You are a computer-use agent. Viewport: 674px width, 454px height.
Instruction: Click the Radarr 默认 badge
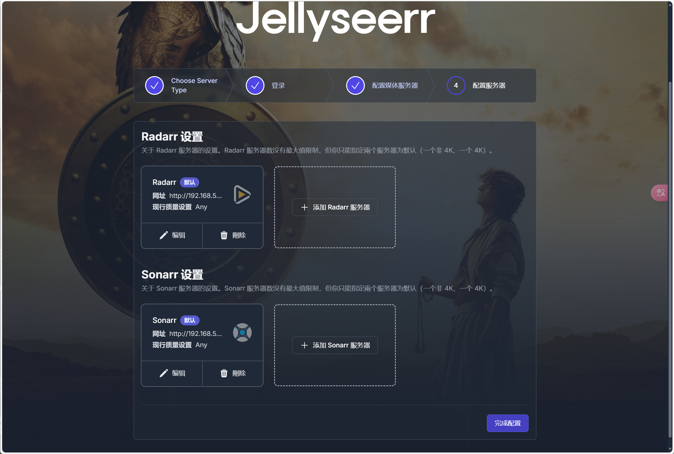[x=190, y=182]
